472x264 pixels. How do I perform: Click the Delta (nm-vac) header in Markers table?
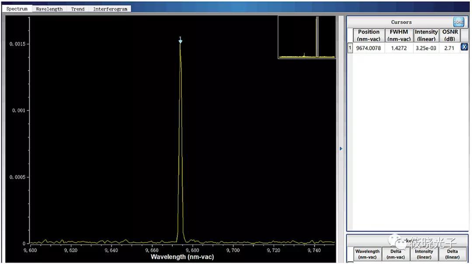pos(396,254)
